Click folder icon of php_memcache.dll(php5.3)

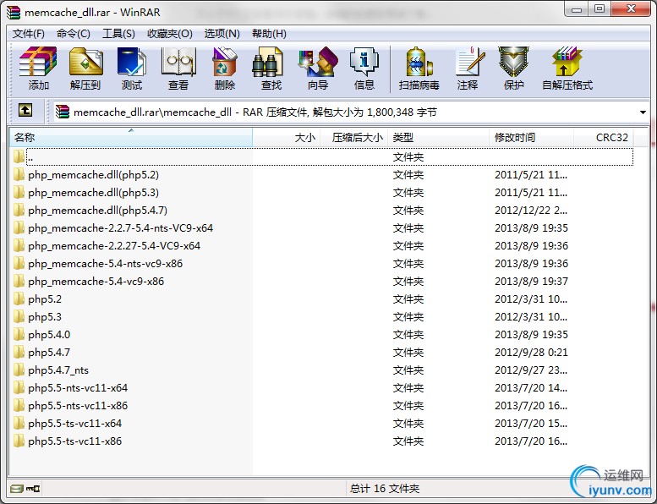coord(19,193)
